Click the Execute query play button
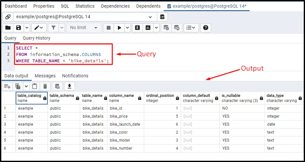Screen dimensions: 305x162 (x=119, y=28)
